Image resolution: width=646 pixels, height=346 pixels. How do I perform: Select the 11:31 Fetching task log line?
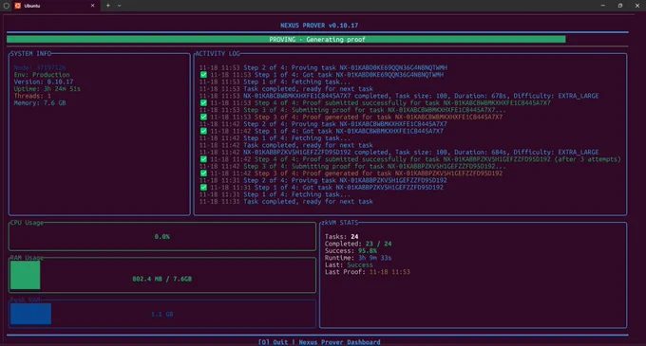tap(275, 194)
